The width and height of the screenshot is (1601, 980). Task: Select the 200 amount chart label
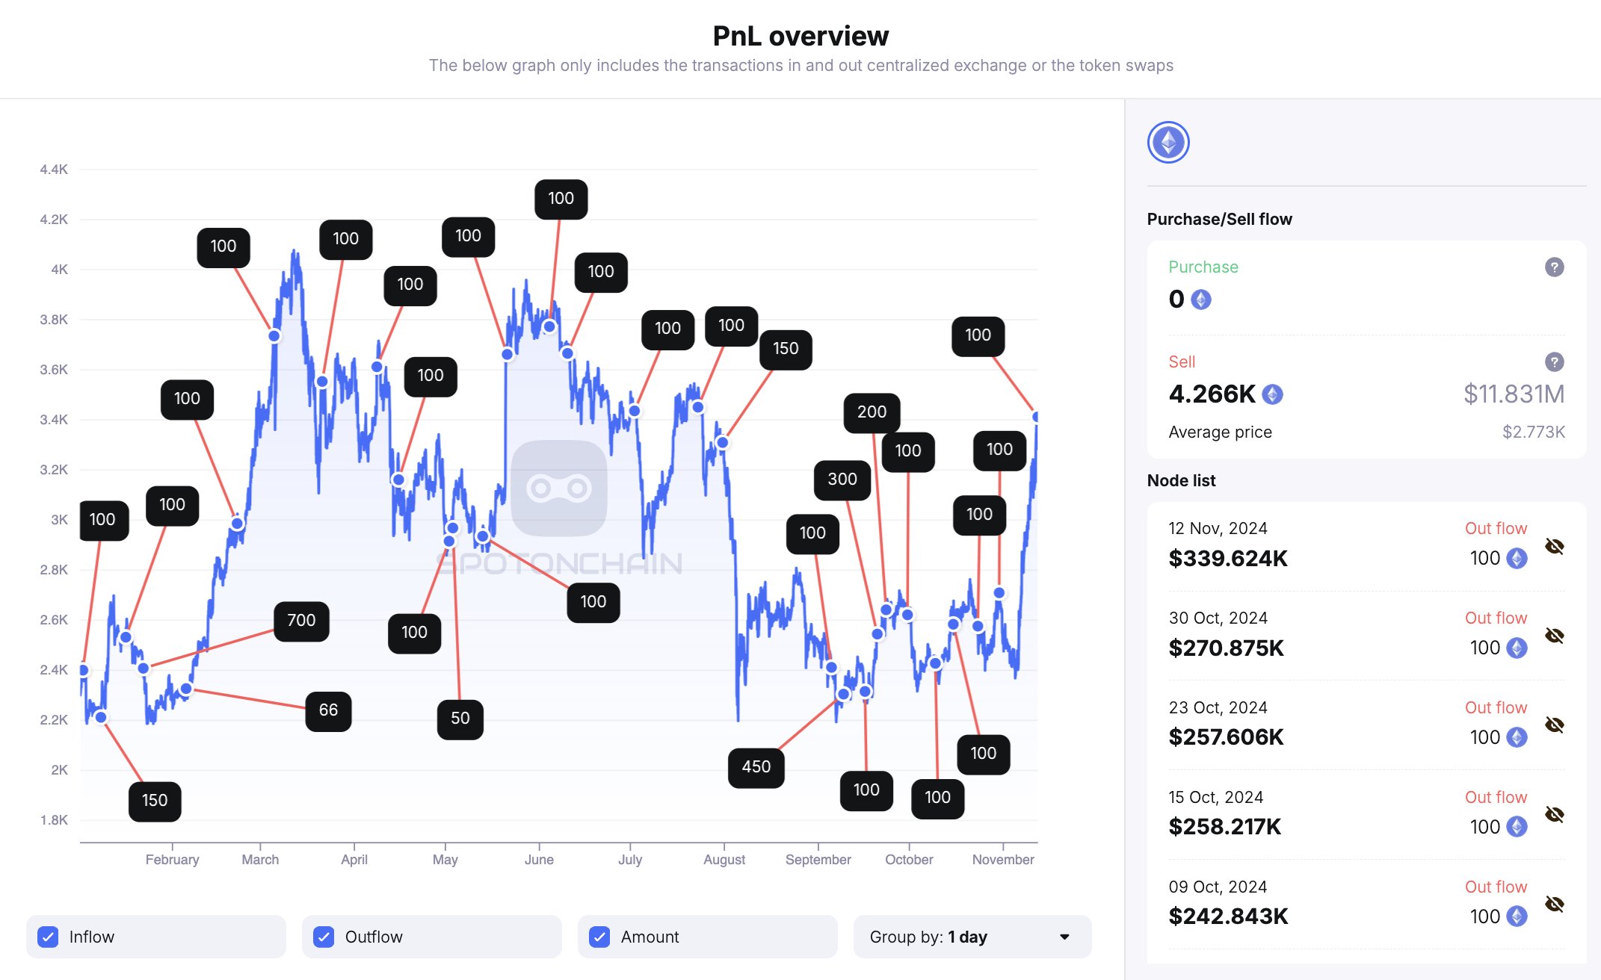click(872, 412)
